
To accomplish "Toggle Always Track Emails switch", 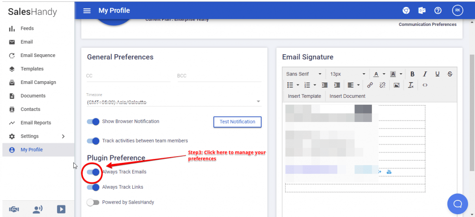I will (93, 172).
